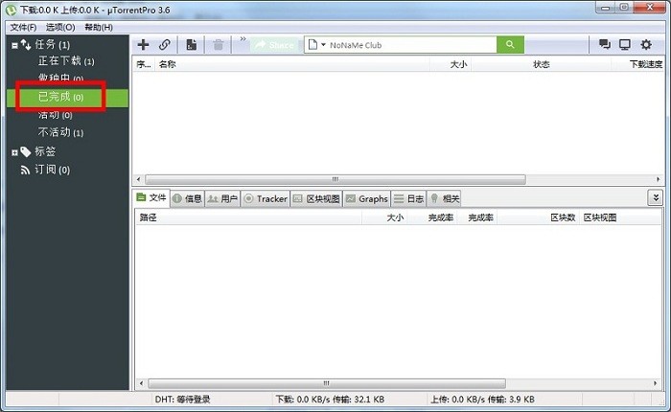This screenshot has width=671, height=412.
Task: Select 活动 (0) in the sidebar
Action: click(x=56, y=115)
